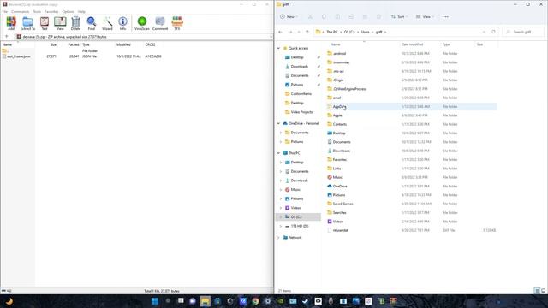Open Chrome from the taskbar
Image resolution: width=548 pixels, height=308 pixels.
coord(255,301)
